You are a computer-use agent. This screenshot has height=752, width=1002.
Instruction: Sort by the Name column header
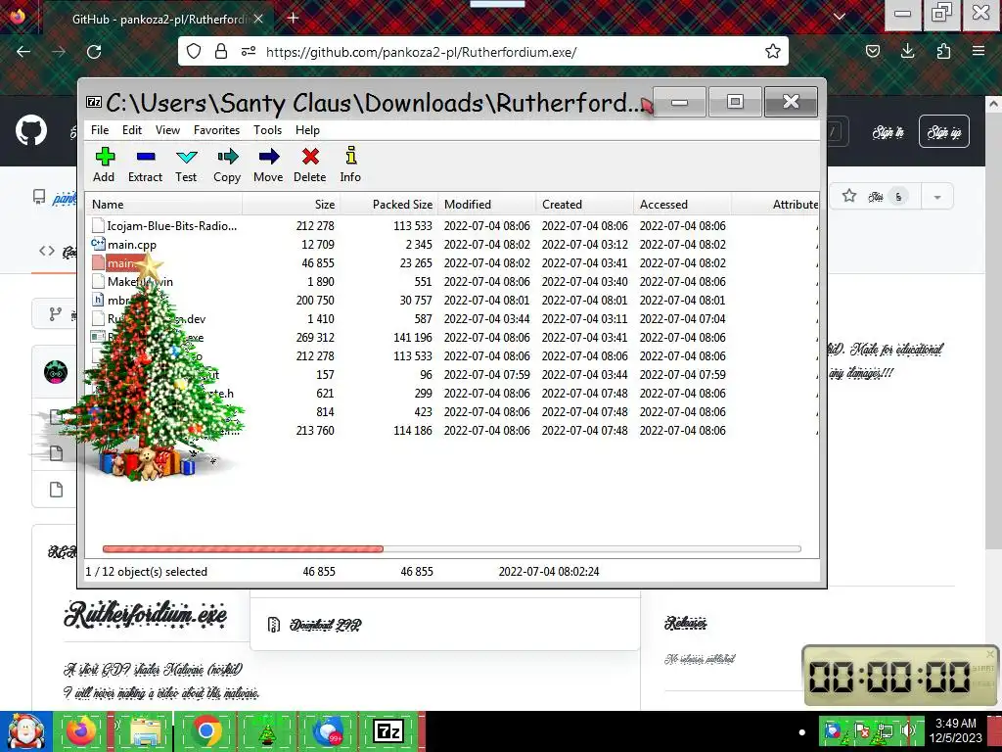pyautogui.click(x=164, y=205)
